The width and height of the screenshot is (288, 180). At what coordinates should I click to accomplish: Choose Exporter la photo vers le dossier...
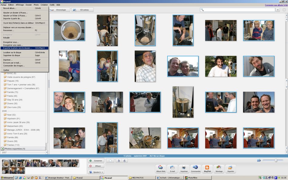coord(24,48)
